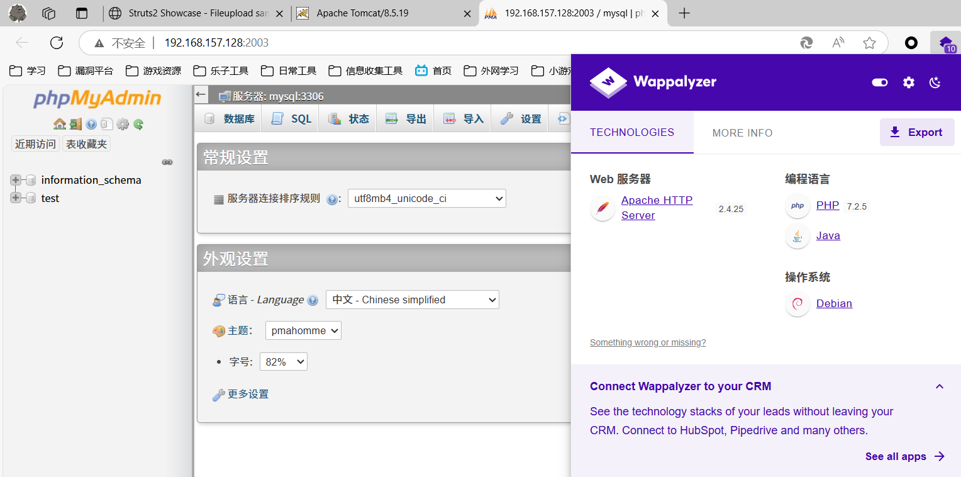The width and height of the screenshot is (961, 477).
Task: Open the PHP technology link
Action: [828, 205]
